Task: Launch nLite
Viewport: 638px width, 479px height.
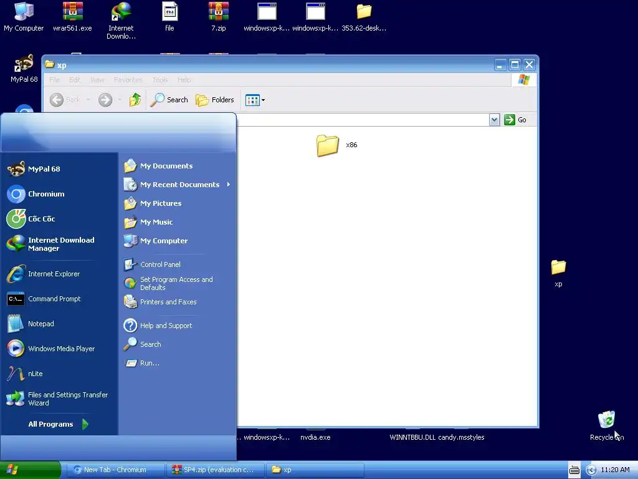Action: tap(59, 374)
